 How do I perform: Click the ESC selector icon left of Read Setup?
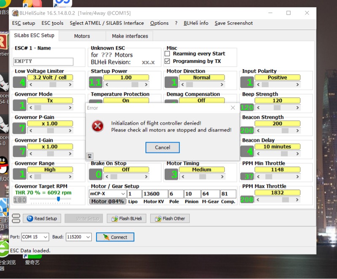[16, 218]
